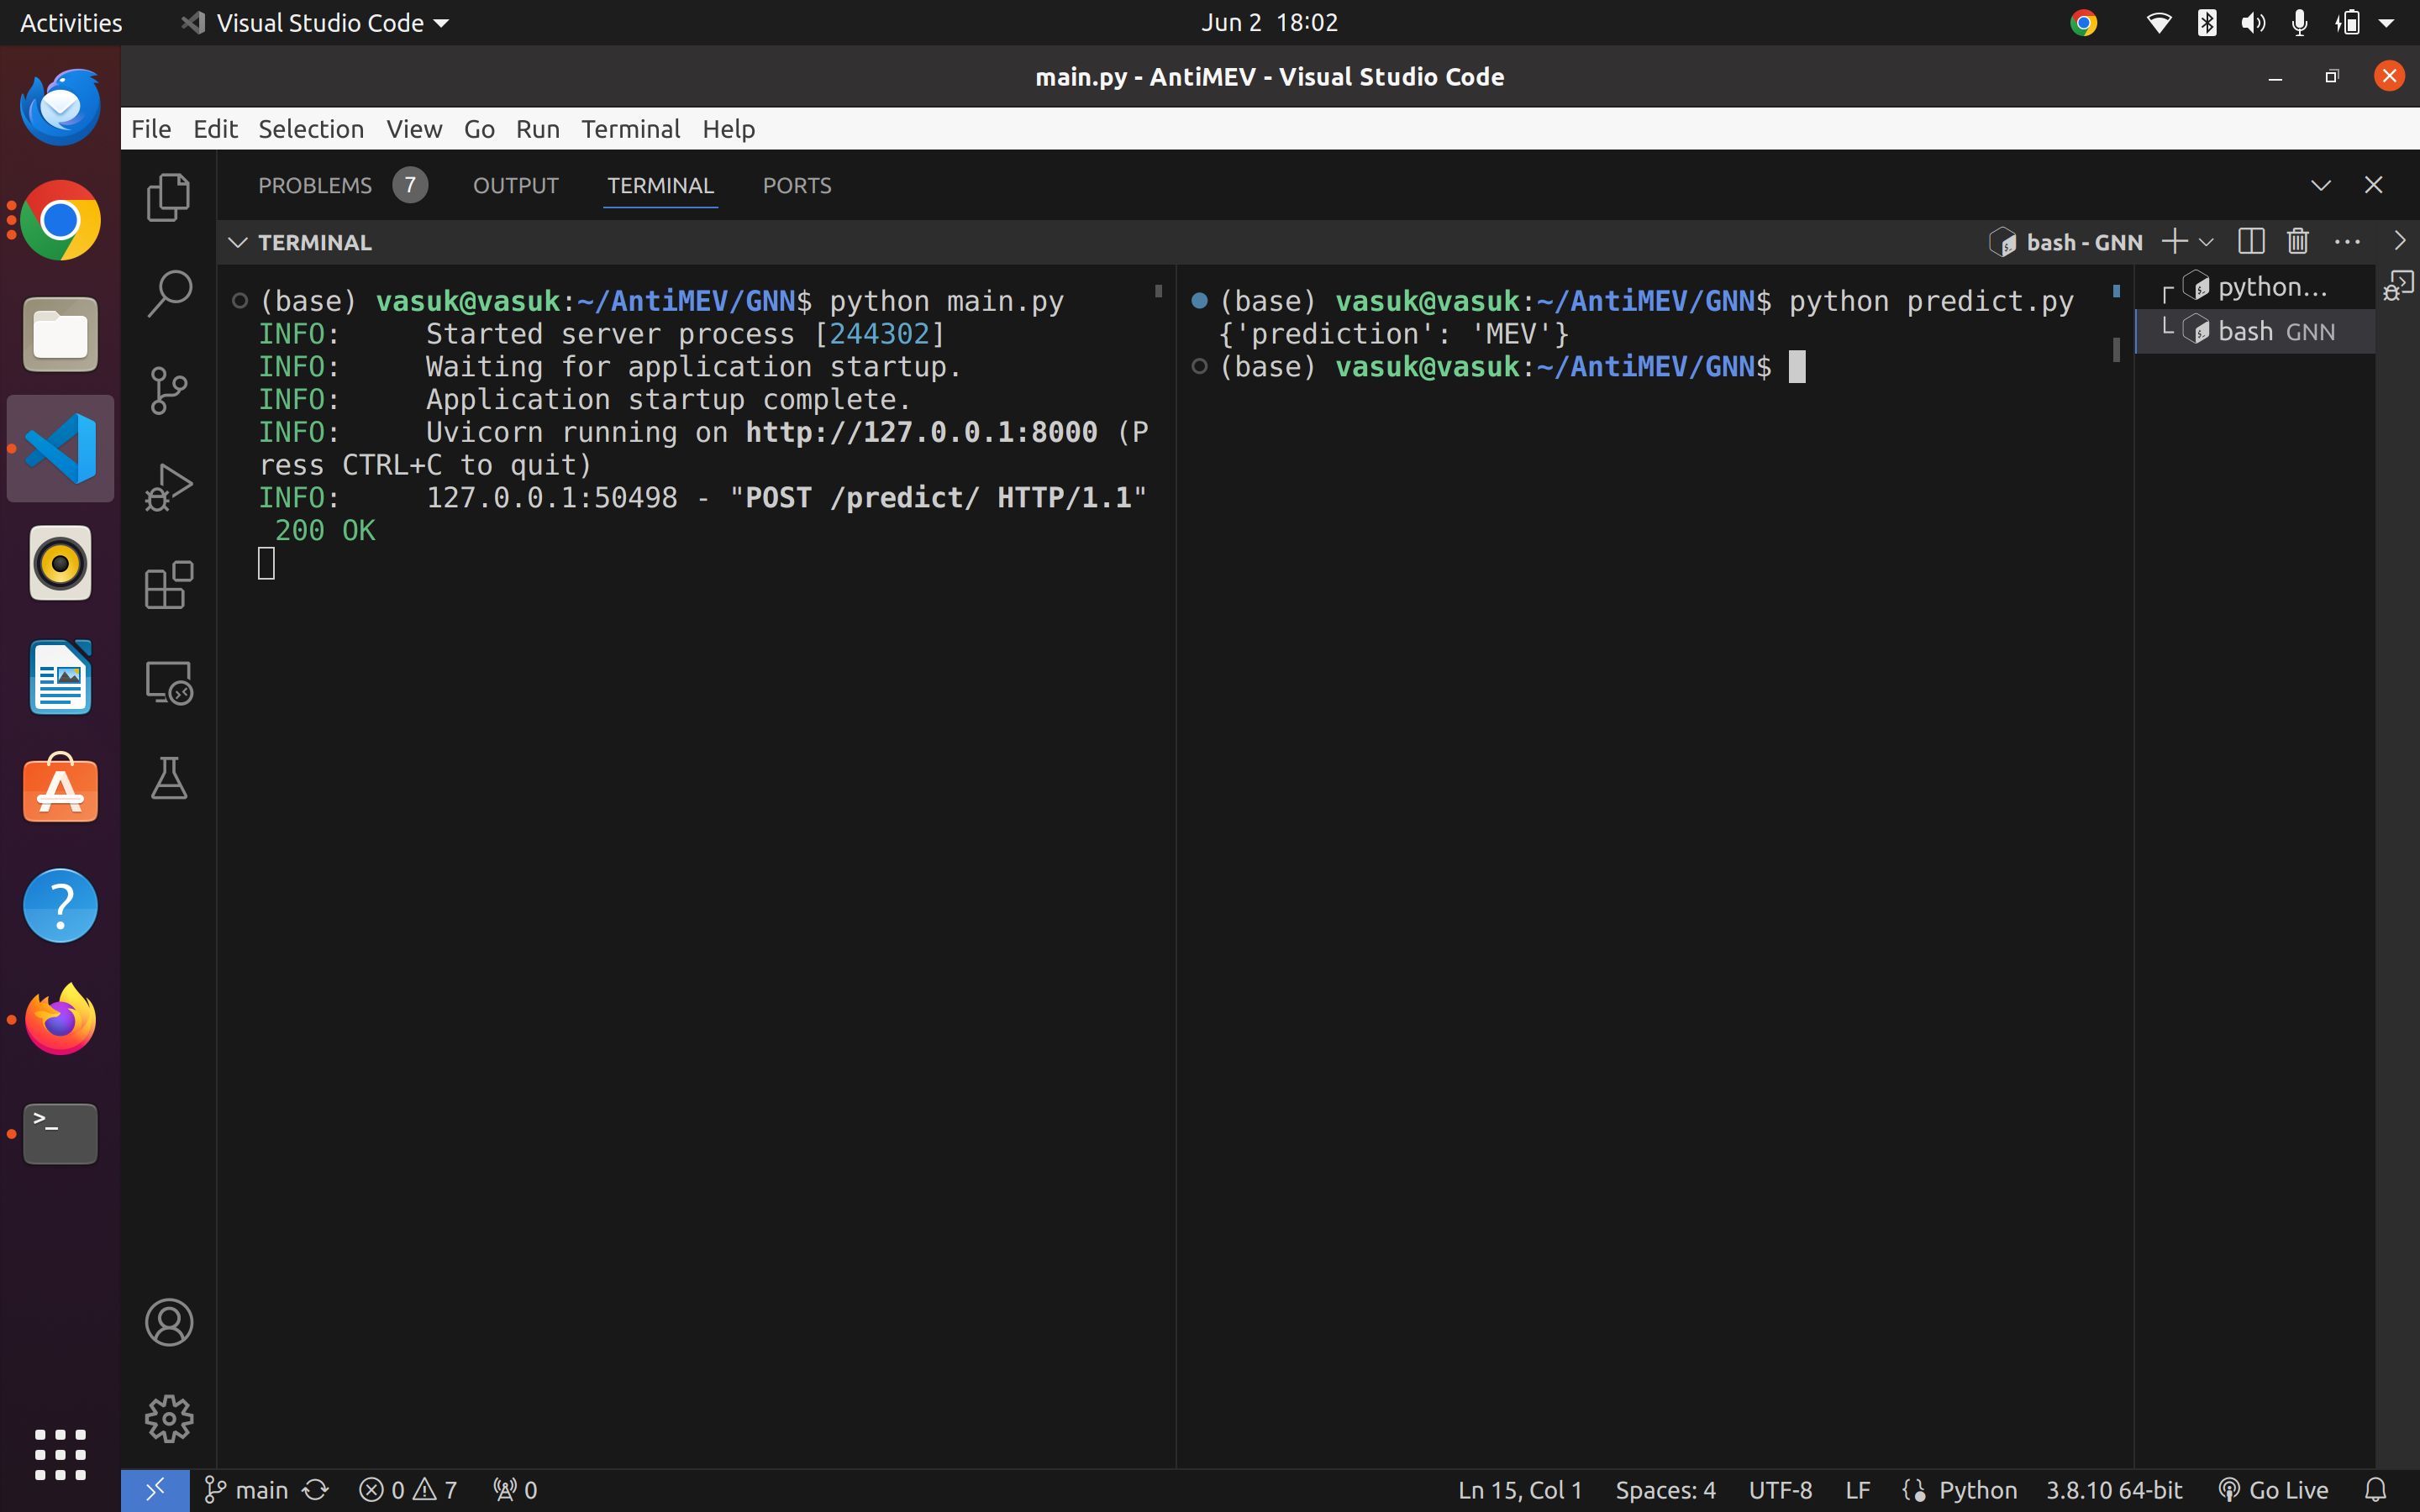Open the remote window button in status bar
Image resolution: width=2420 pixels, height=1512 pixels.
click(155, 1490)
